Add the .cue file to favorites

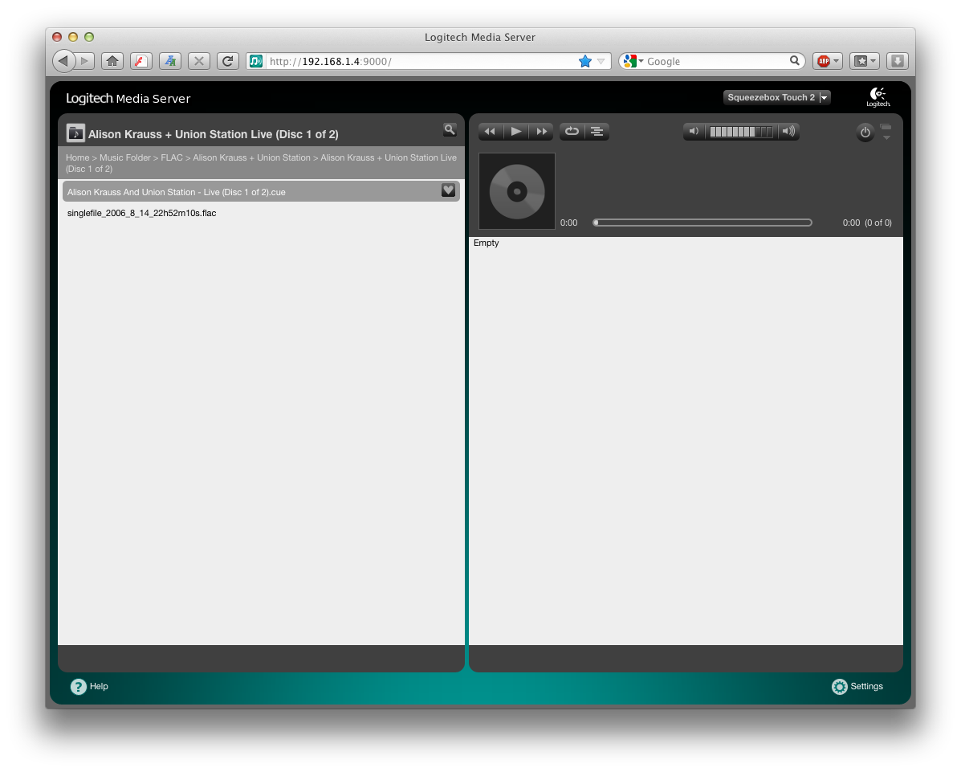[x=448, y=190]
